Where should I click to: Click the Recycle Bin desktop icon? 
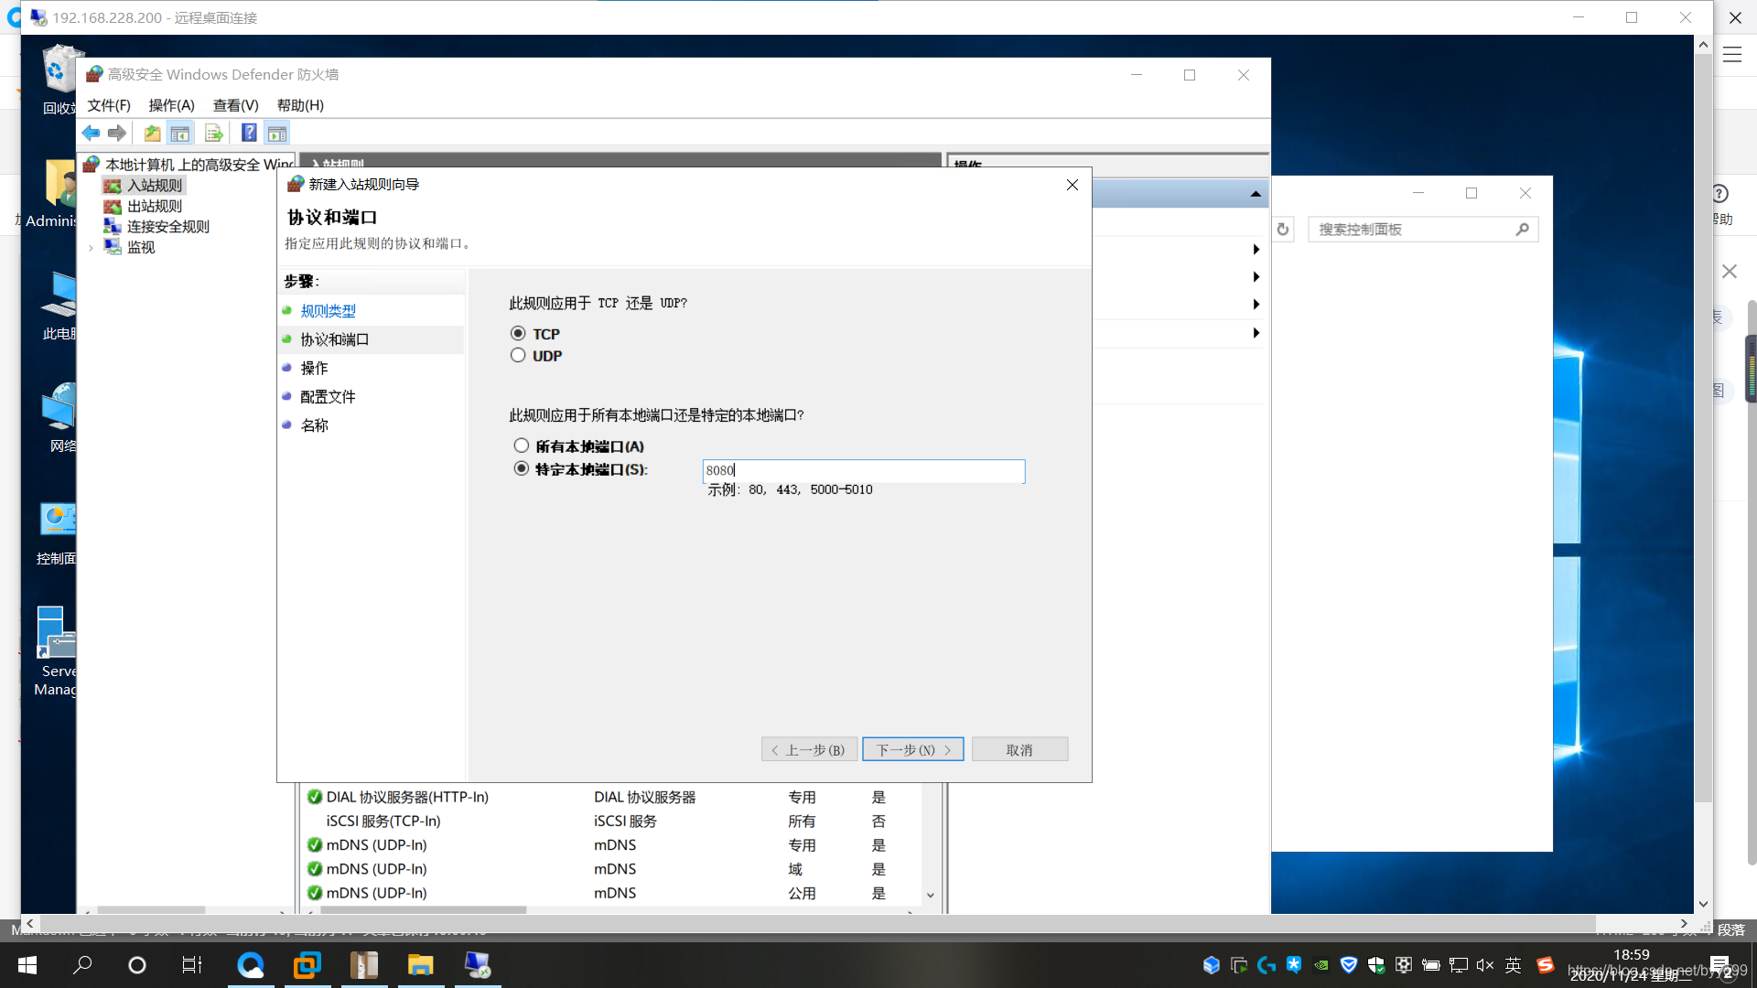tap(59, 81)
